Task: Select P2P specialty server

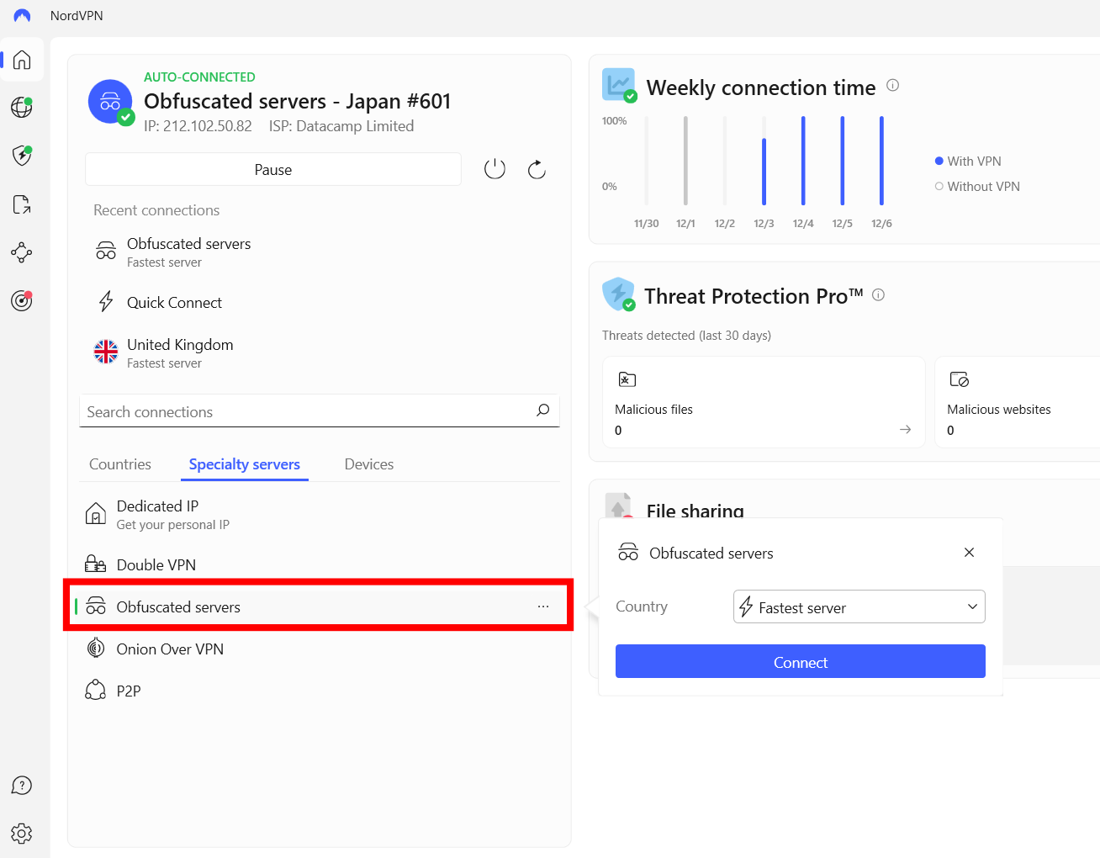Action: coord(320,691)
